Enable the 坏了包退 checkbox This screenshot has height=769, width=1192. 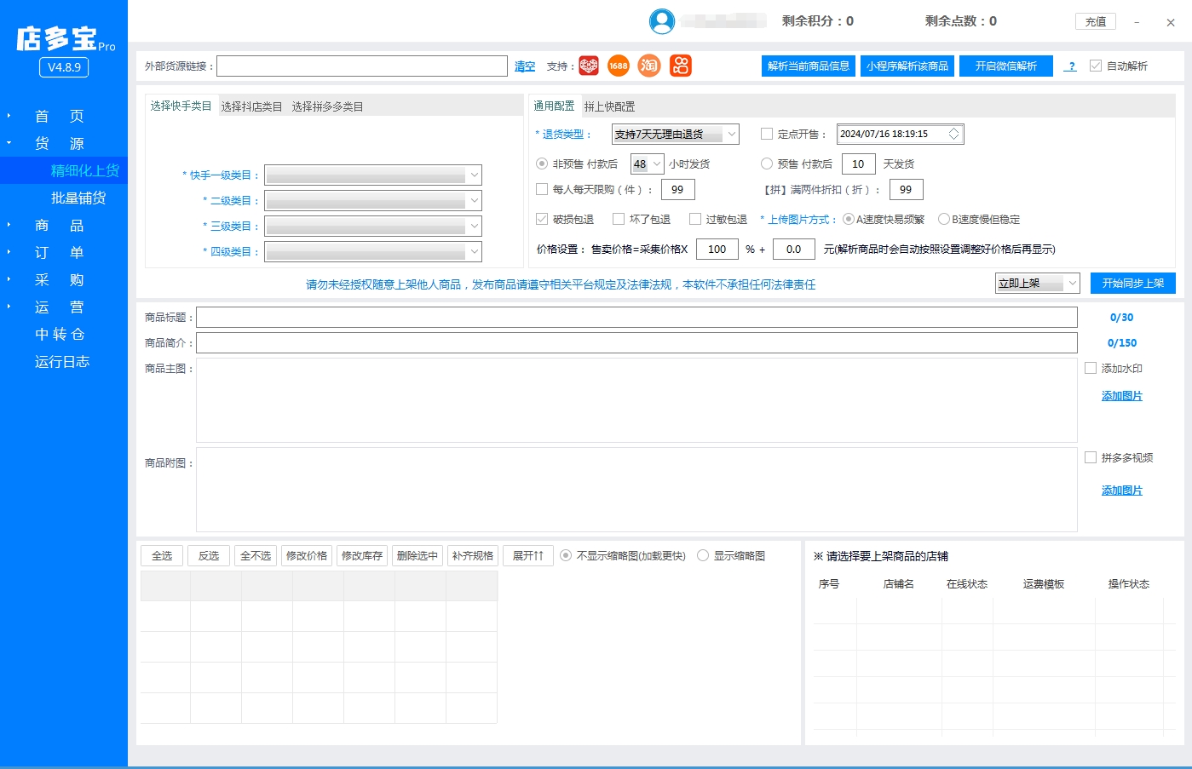[x=619, y=219]
